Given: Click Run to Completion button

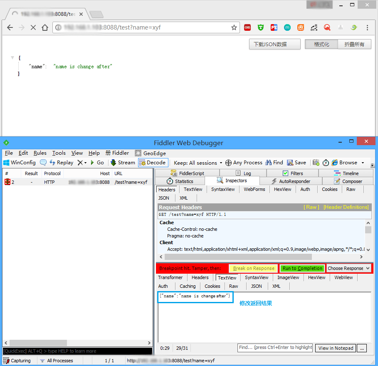Looking at the screenshot, I should click(x=302, y=268).
